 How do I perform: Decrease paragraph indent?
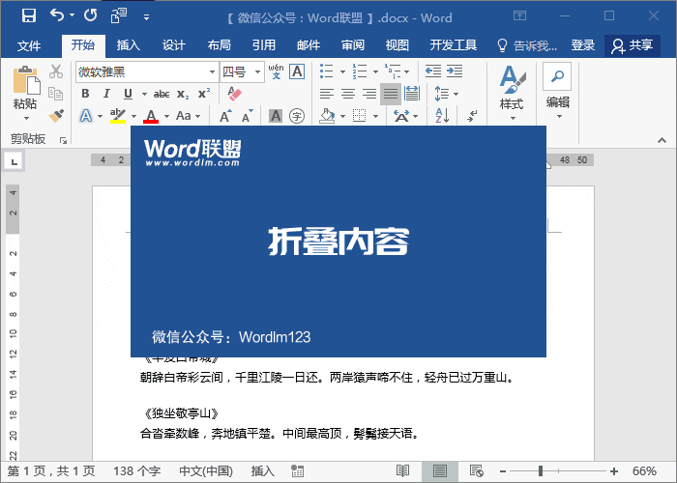pos(433,71)
